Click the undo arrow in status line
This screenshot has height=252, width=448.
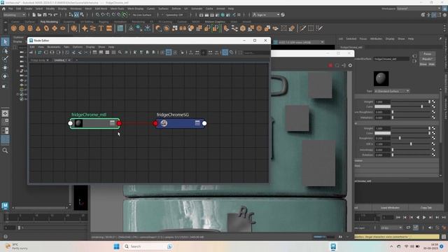coord(50,15)
